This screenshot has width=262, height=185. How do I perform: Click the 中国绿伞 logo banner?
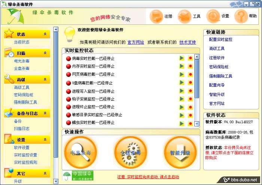tap(78, 176)
